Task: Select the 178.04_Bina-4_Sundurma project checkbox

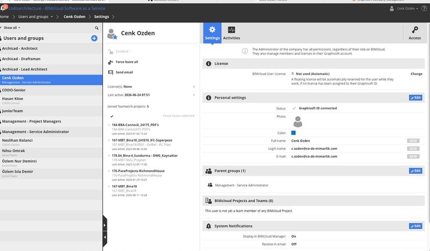Action: pos(109,156)
